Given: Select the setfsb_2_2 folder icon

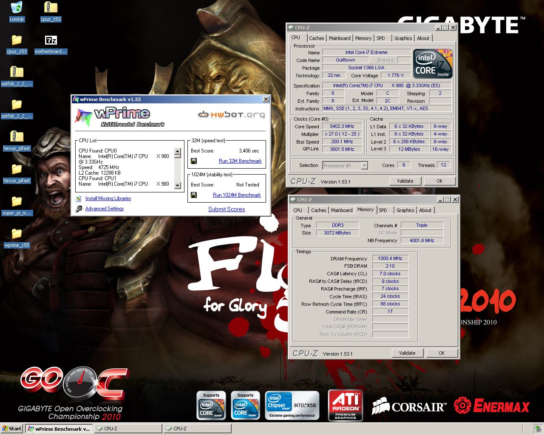Looking at the screenshot, I should coord(17,105).
